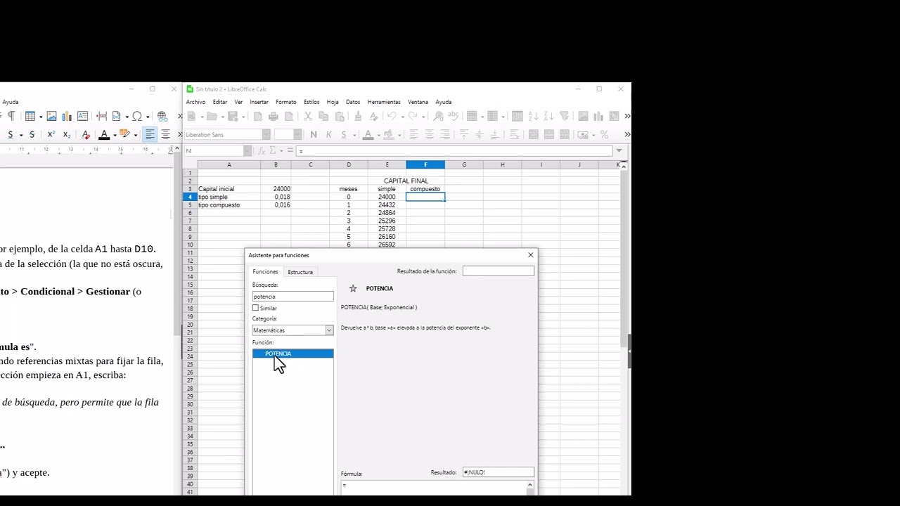Toggle underline (S) in the Calc toolbar
900x506 pixels.
pos(343,134)
